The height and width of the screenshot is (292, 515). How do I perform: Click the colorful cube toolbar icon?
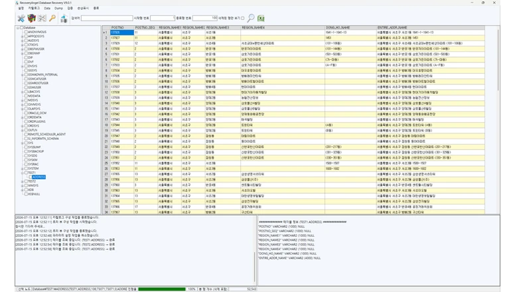click(32, 19)
